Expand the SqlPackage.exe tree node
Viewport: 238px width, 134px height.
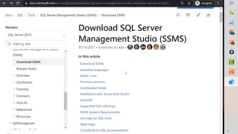click(11, 123)
